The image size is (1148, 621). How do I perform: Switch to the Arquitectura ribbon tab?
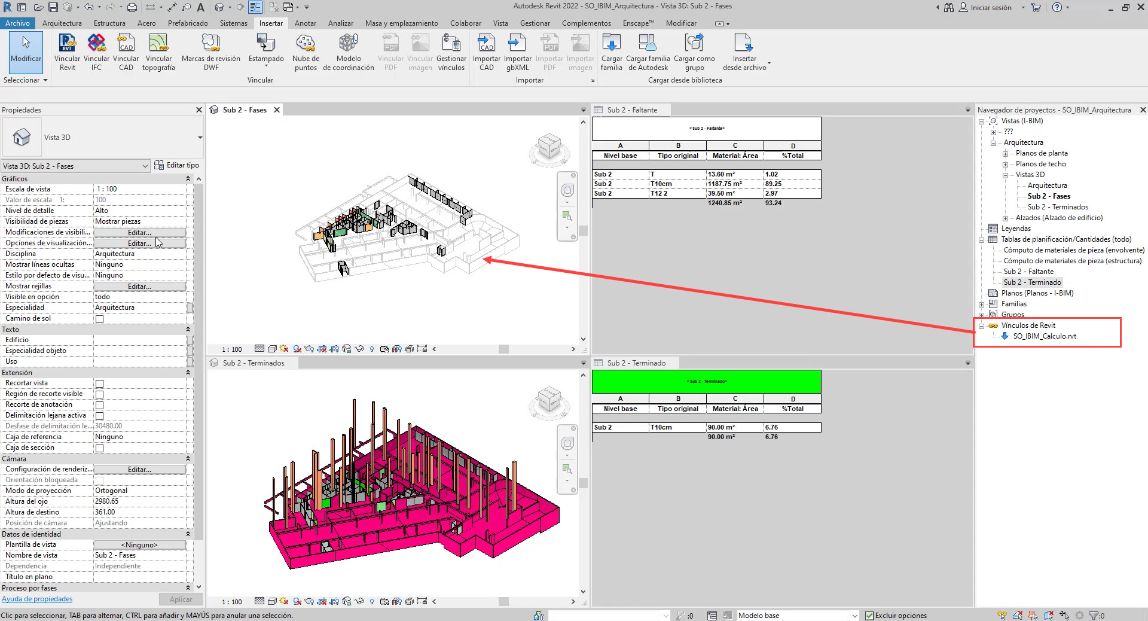coord(62,23)
